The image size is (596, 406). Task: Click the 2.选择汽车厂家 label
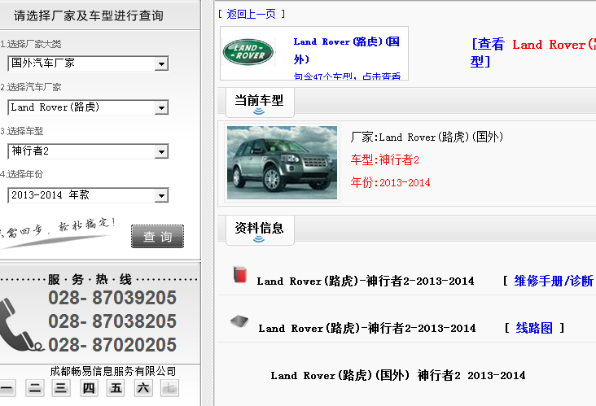(x=31, y=87)
